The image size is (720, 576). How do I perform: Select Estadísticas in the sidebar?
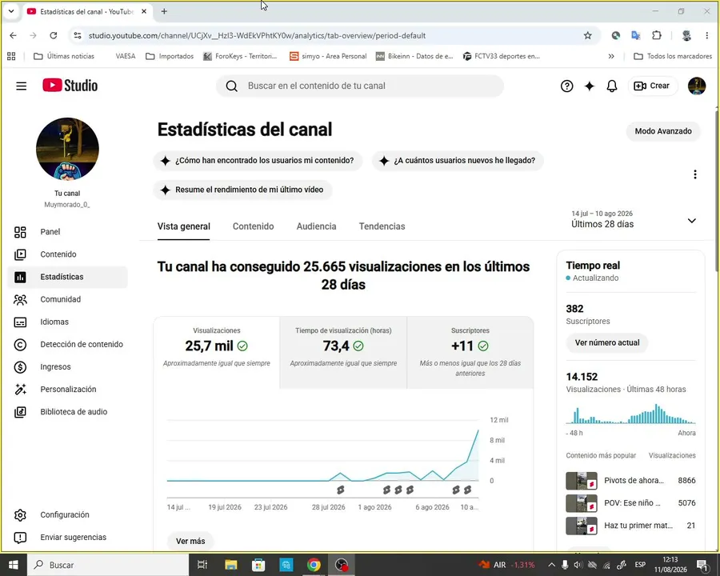pos(67,277)
